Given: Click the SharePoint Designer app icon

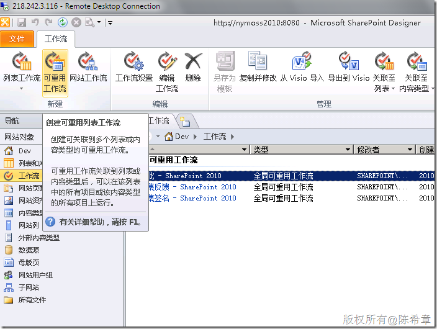Looking at the screenshot, I should [5, 22].
